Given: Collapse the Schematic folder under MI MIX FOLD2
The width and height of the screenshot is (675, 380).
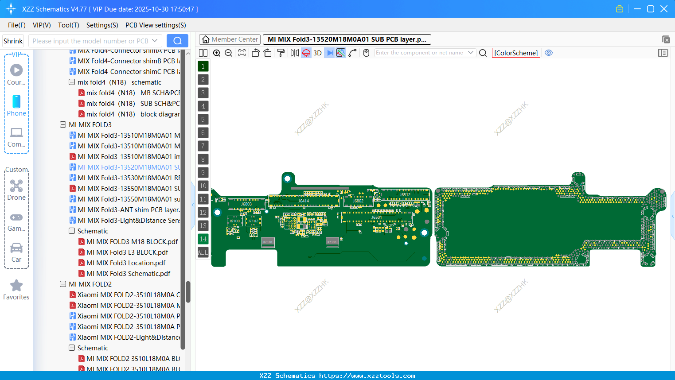Looking at the screenshot, I should point(72,348).
